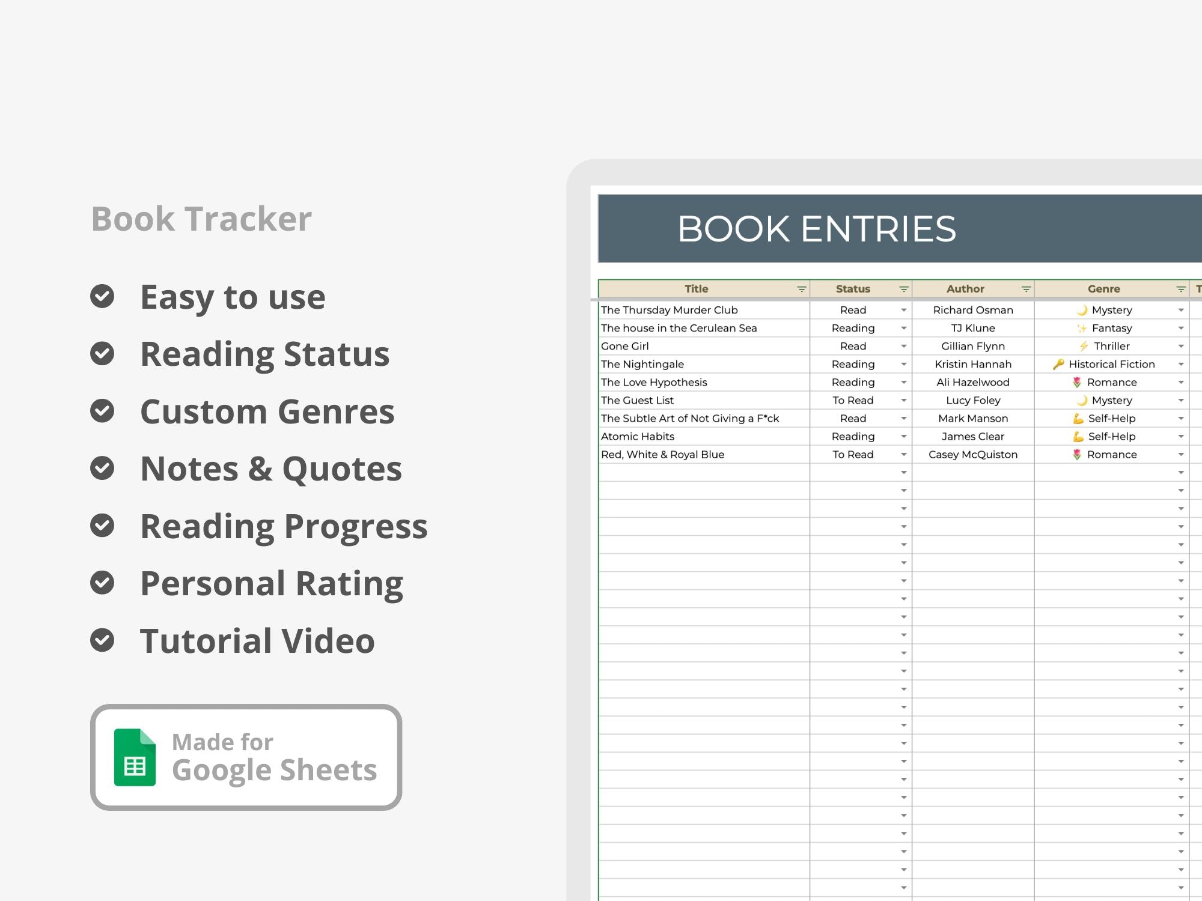The height and width of the screenshot is (901, 1202).
Task: Click the Author column header
Action: [965, 289]
